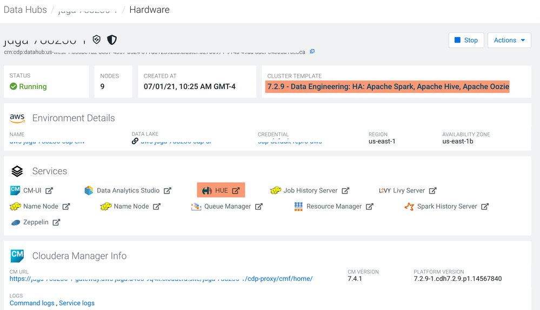Click the shield with check icon beside the cluster name
This screenshot has height=310, width=540.
[97, 40]
